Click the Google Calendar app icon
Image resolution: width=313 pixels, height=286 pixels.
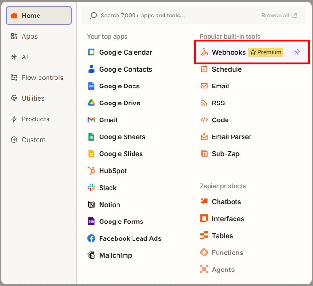click(x=91, y=52)
